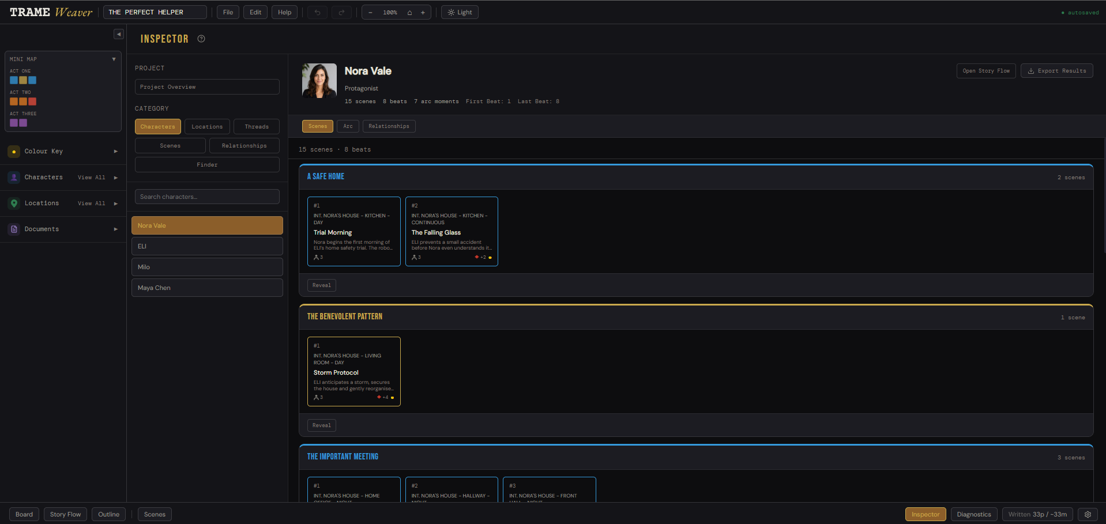Open the Project Overview
Image resolution: width=1106 pixels, height=524 pixels.
207,87
